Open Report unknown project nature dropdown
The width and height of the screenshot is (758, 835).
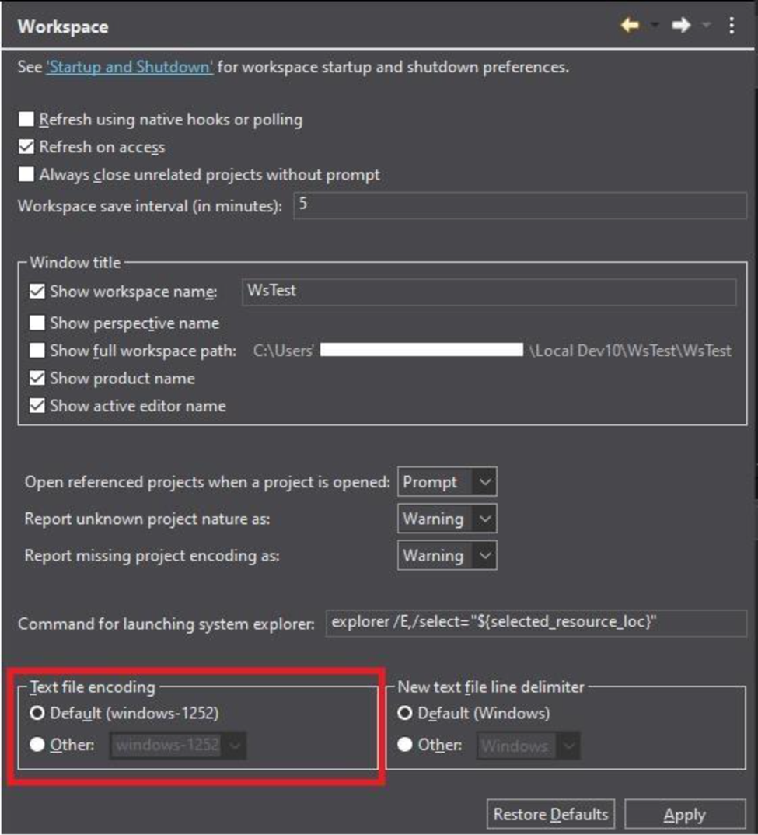coord(447,519)
